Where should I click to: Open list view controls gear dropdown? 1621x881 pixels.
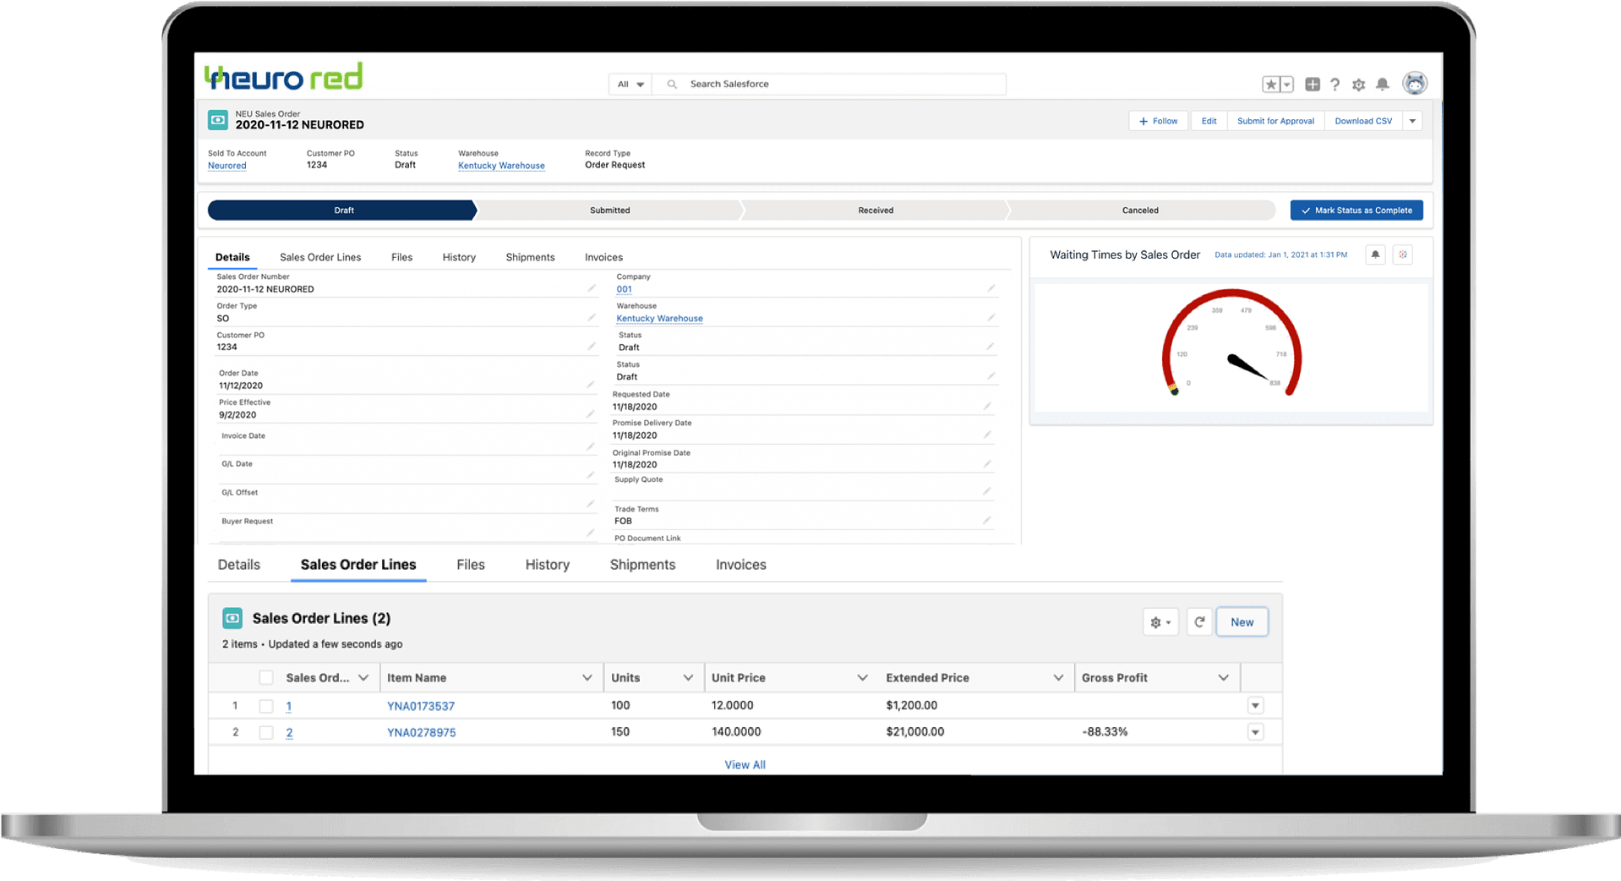[x=1160, y=622]
